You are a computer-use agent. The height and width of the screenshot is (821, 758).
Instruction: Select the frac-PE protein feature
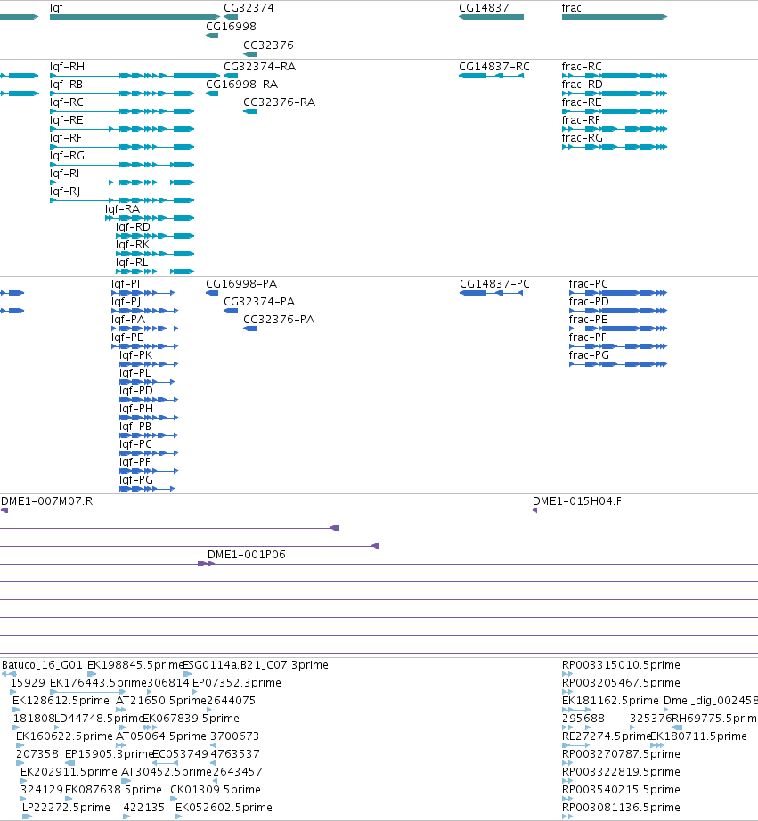coord(618,329)
